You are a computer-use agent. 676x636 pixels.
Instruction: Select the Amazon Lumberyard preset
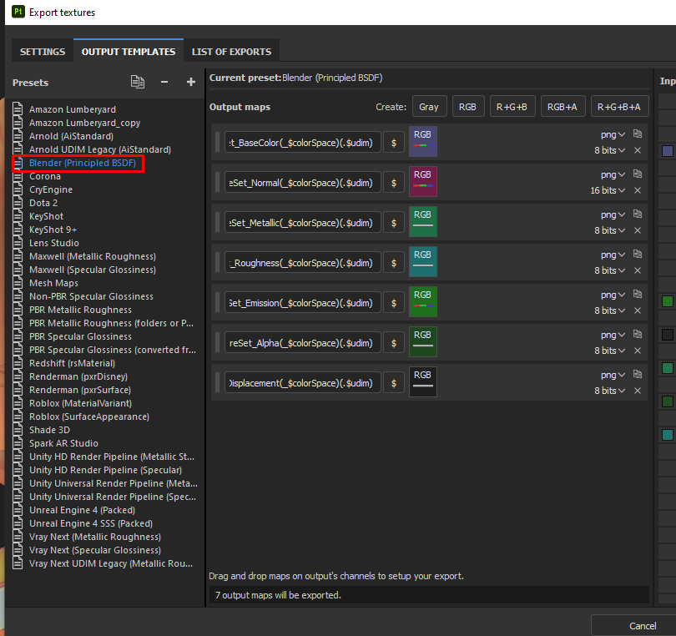tap(73, 109)
